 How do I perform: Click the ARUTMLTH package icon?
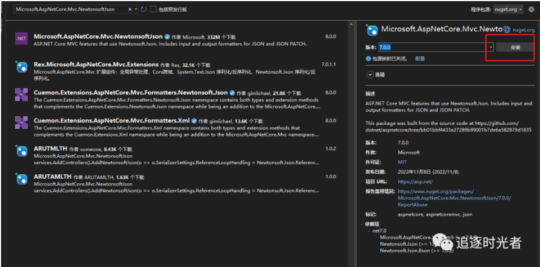point(21,151)
